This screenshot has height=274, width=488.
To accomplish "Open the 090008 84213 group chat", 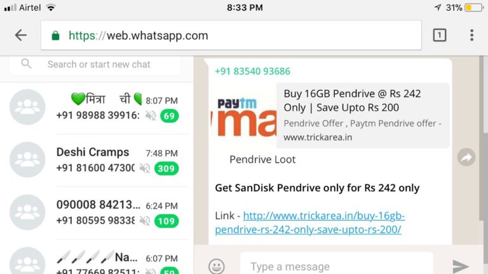I will coord(97,213).
